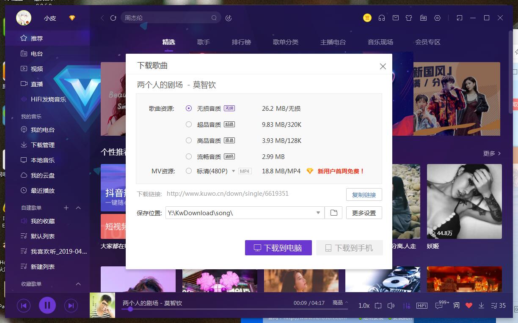Click the save path Y:\KwDownload\song\ field
The width and height of the screenshot is (518, 323).
tap(245, 213)
